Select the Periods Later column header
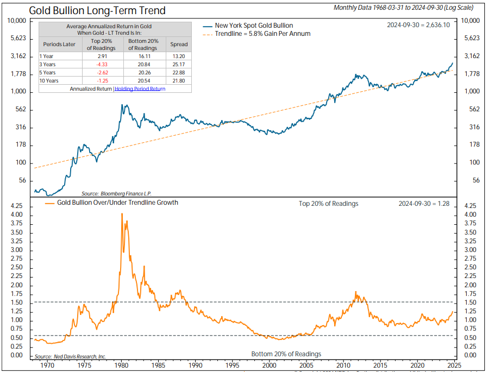Image resolution: width=488 pixels, height=372 pixels. (x=58, y=45)
